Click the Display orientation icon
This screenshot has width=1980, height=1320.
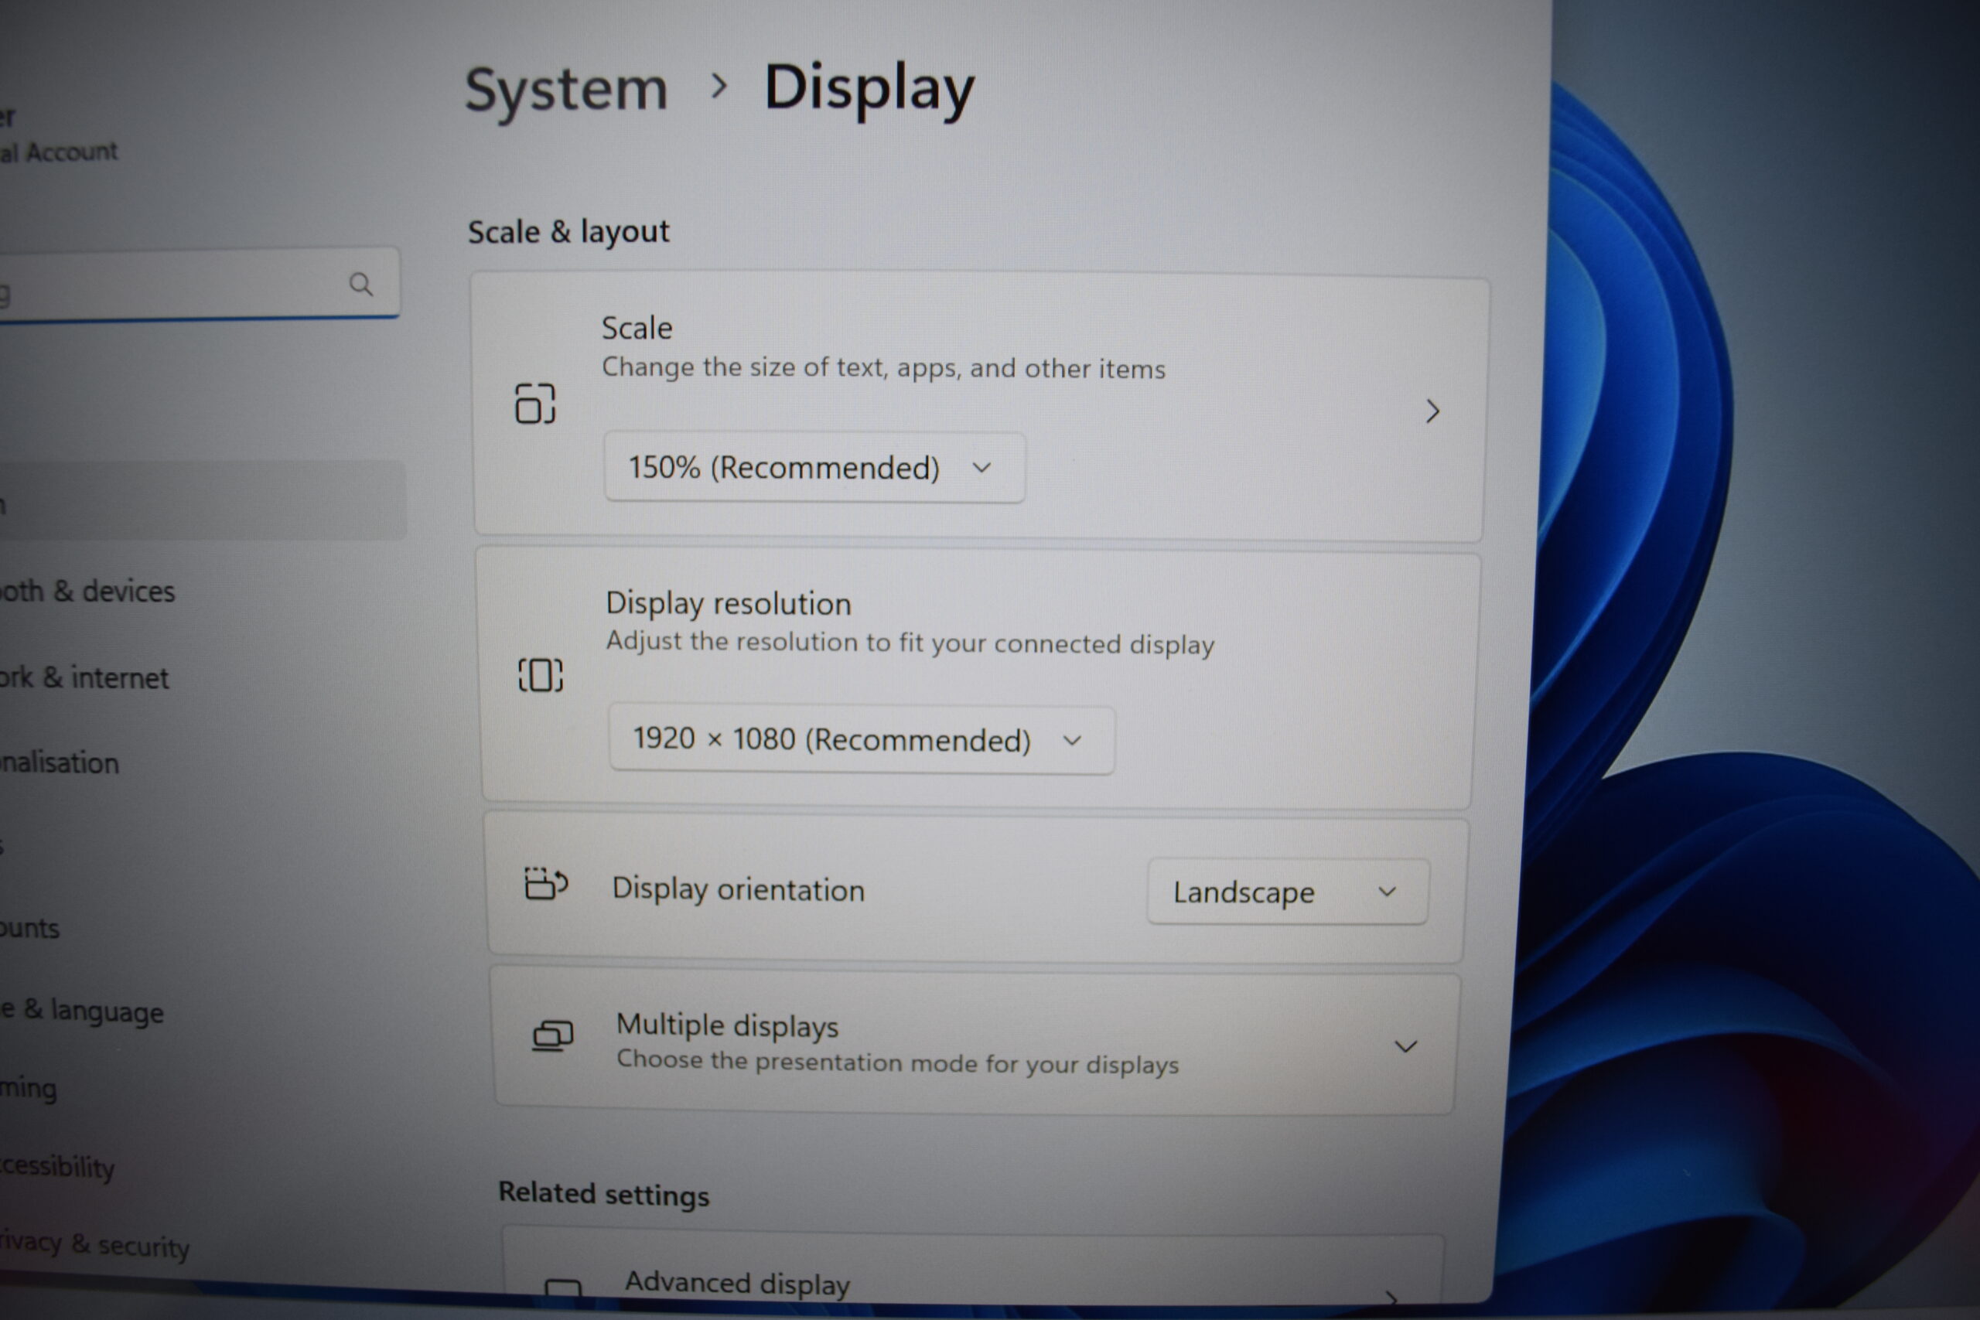(x=546, y=884)
